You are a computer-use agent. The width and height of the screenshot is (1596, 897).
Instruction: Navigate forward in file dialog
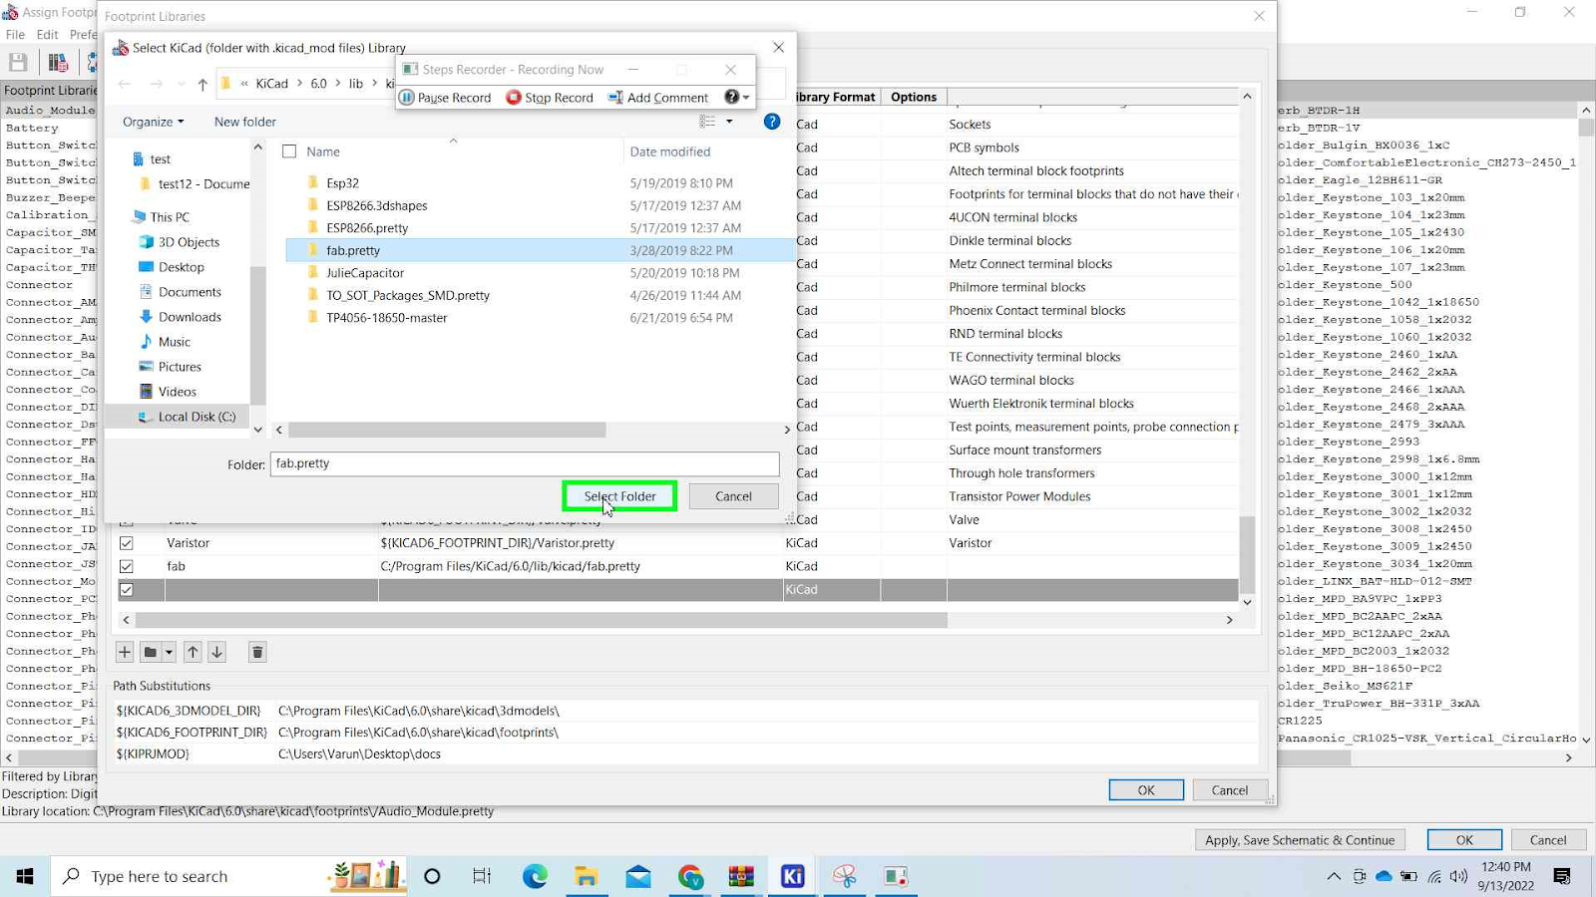[x=157, y=84]
